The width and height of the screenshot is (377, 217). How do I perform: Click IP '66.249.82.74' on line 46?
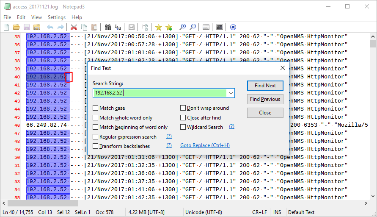coord(47,125)
